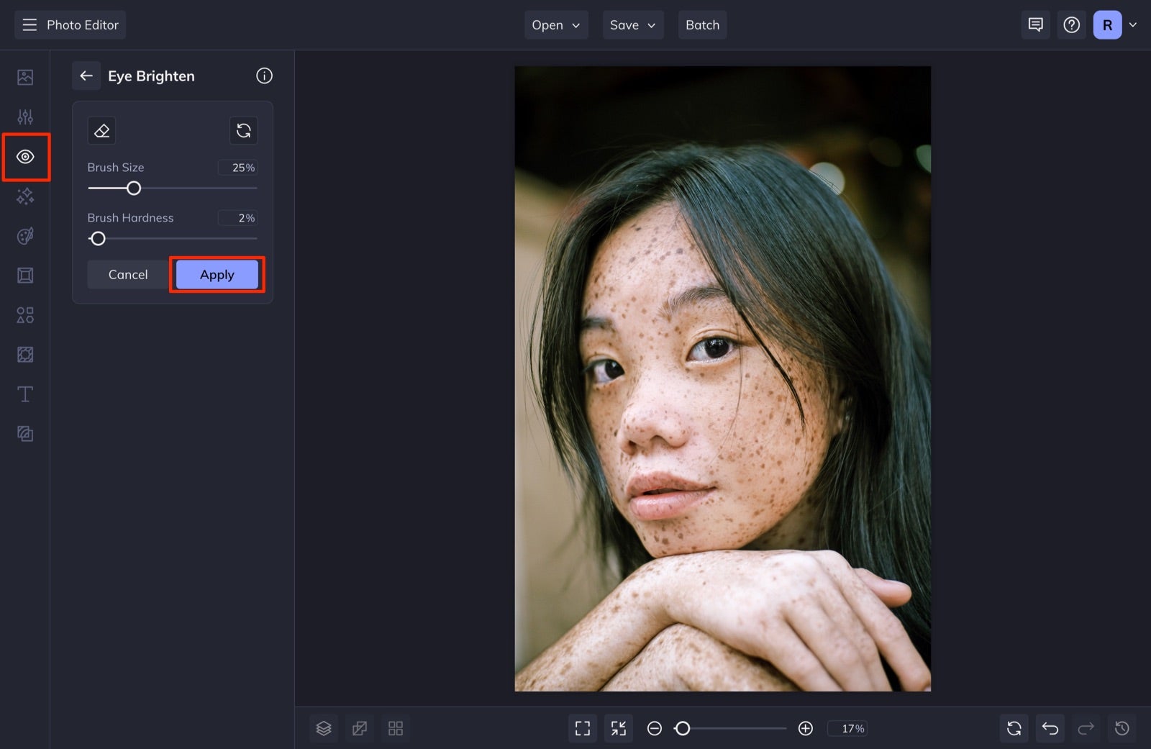This screenshot has width=1151, height=749.
Task: Apply the Eye Brighten effect
Action: pos(217,274)
